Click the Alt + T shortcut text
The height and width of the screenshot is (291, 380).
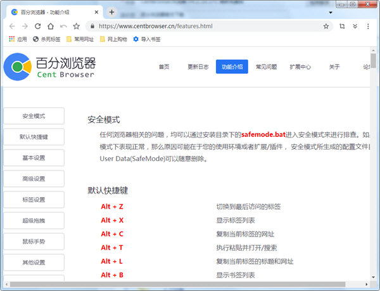(112, 248)
